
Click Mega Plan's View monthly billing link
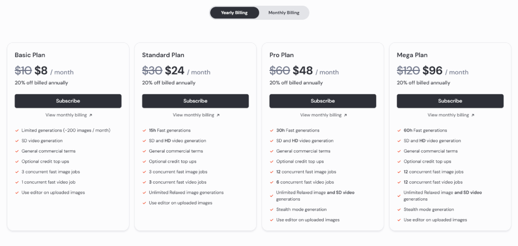[447, 115]
